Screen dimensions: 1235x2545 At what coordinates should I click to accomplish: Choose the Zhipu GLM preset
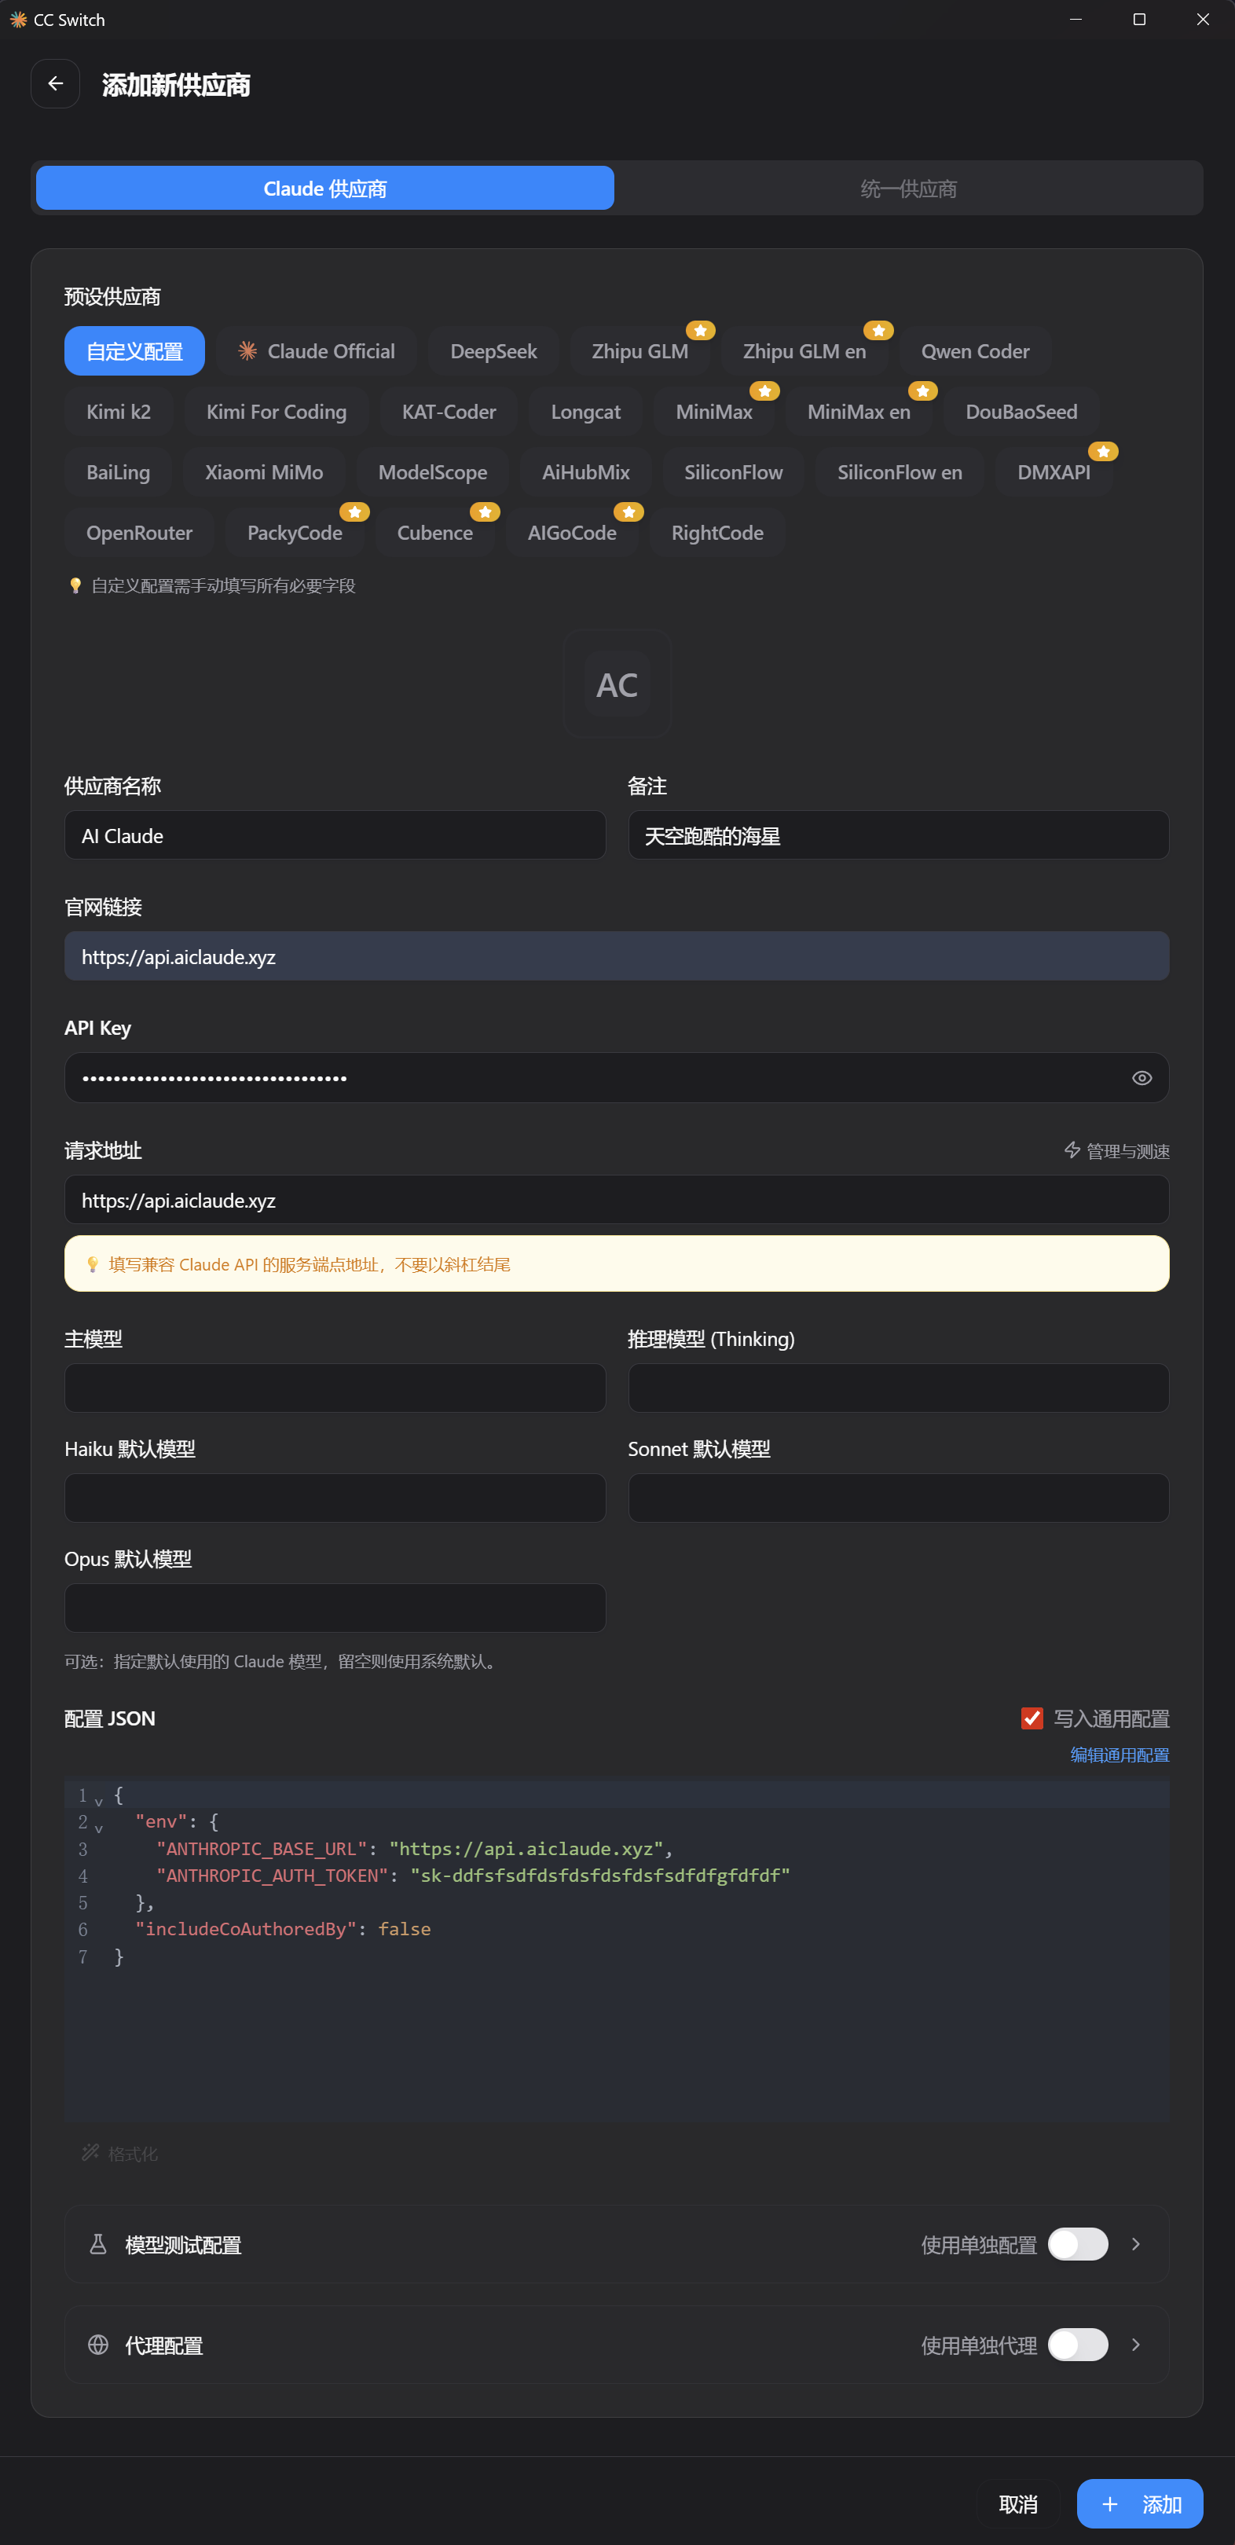click(x=640, y=350)
